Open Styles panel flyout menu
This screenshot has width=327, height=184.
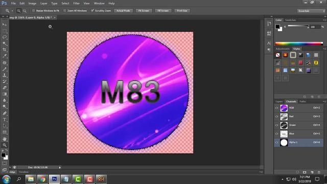tap(324, 49)
